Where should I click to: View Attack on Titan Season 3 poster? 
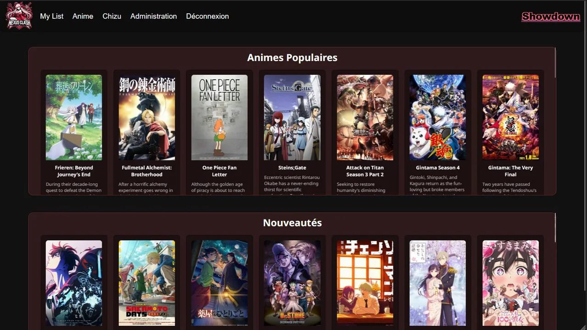click(365, 117)
